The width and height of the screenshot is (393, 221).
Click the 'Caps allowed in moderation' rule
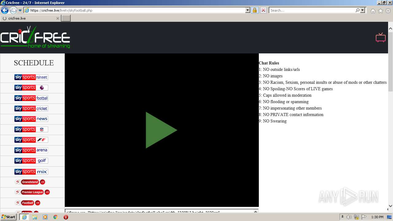tap(287, 95)
